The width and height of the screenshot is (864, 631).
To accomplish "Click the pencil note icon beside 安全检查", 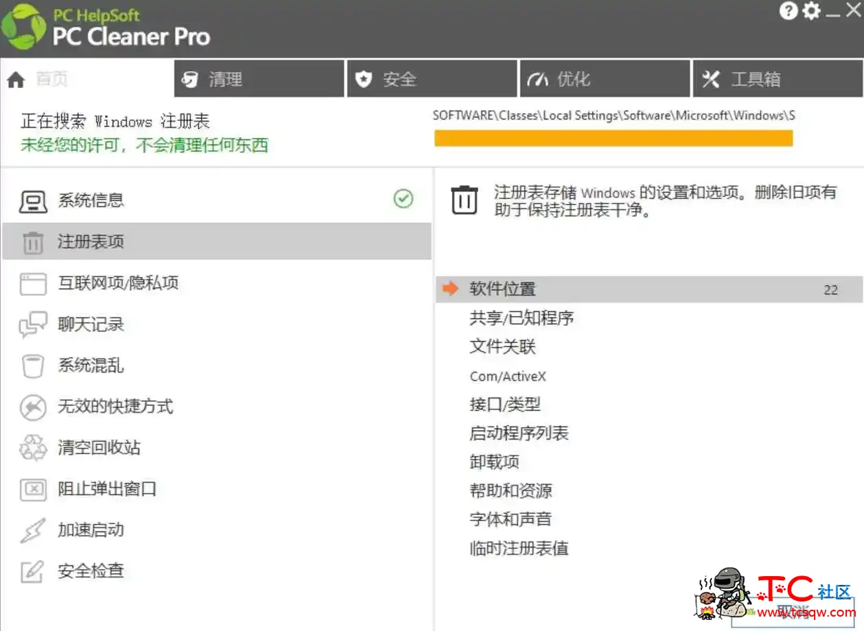I will point(33,571).
